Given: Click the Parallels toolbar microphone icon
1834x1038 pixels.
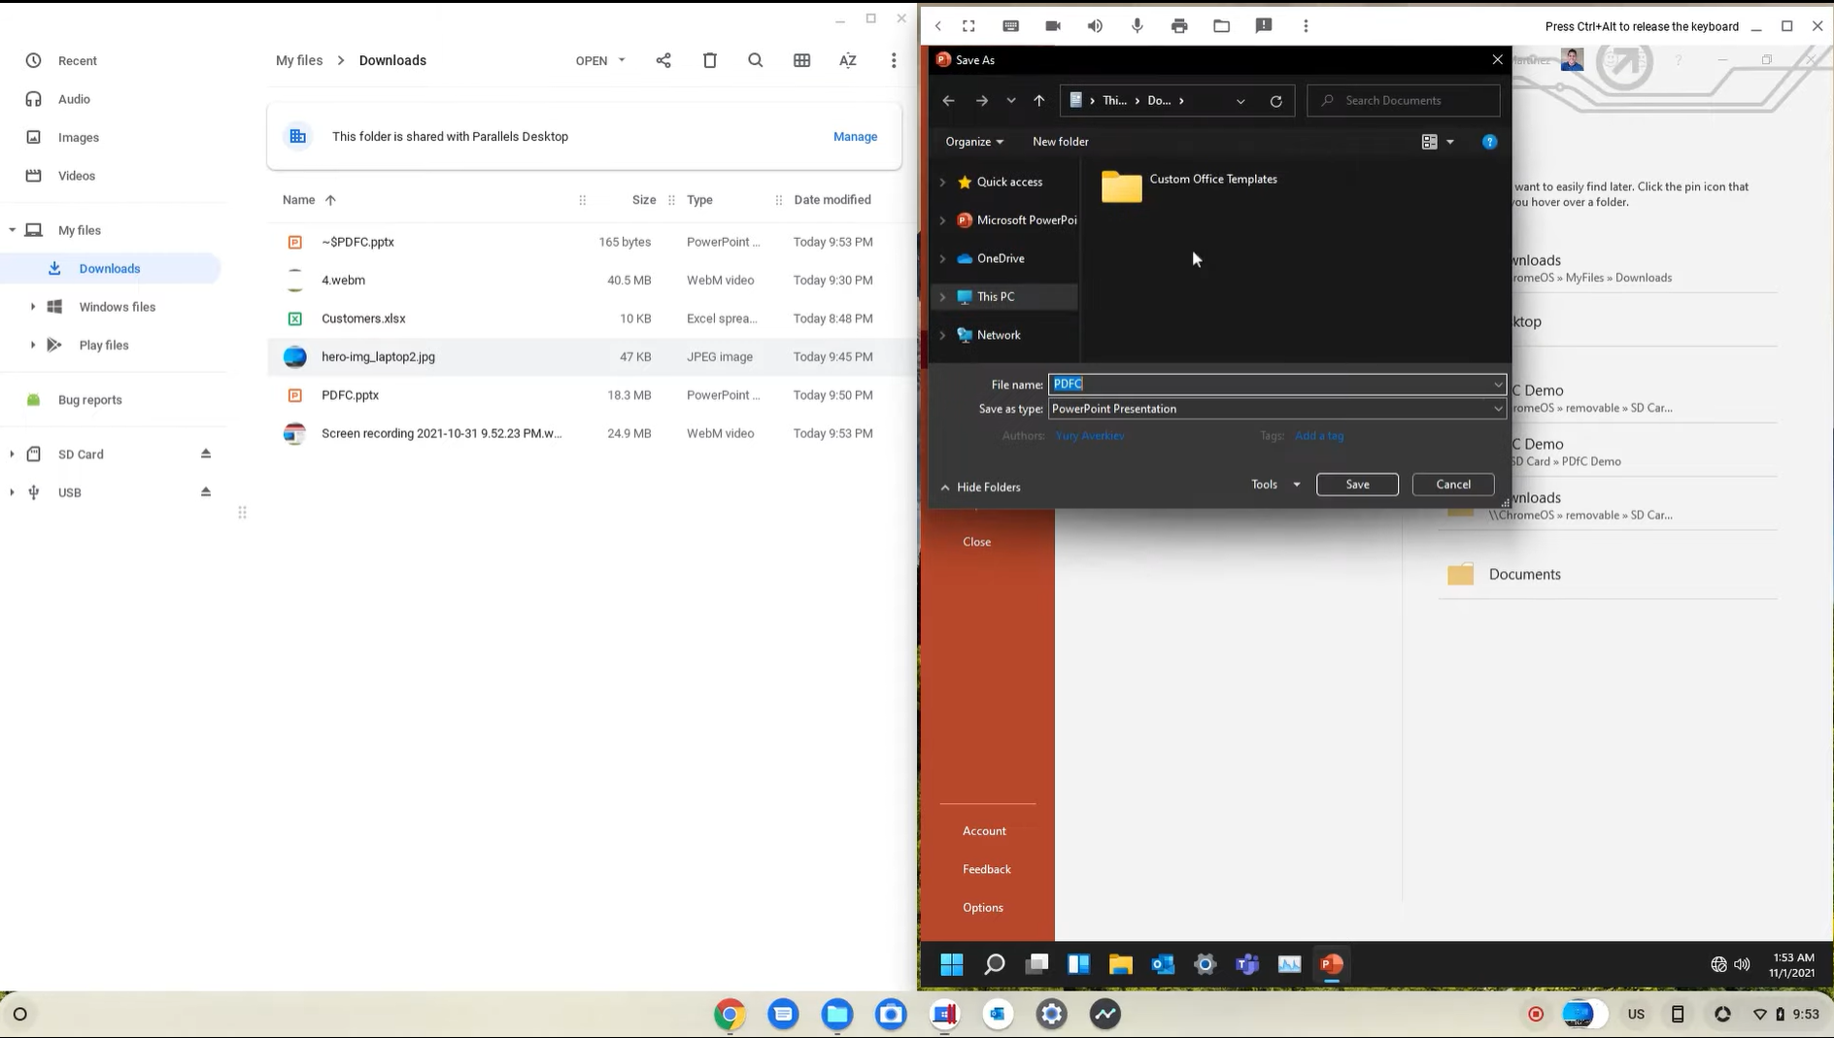Looking at the screenshot, I should click(x=1138, y=26).
